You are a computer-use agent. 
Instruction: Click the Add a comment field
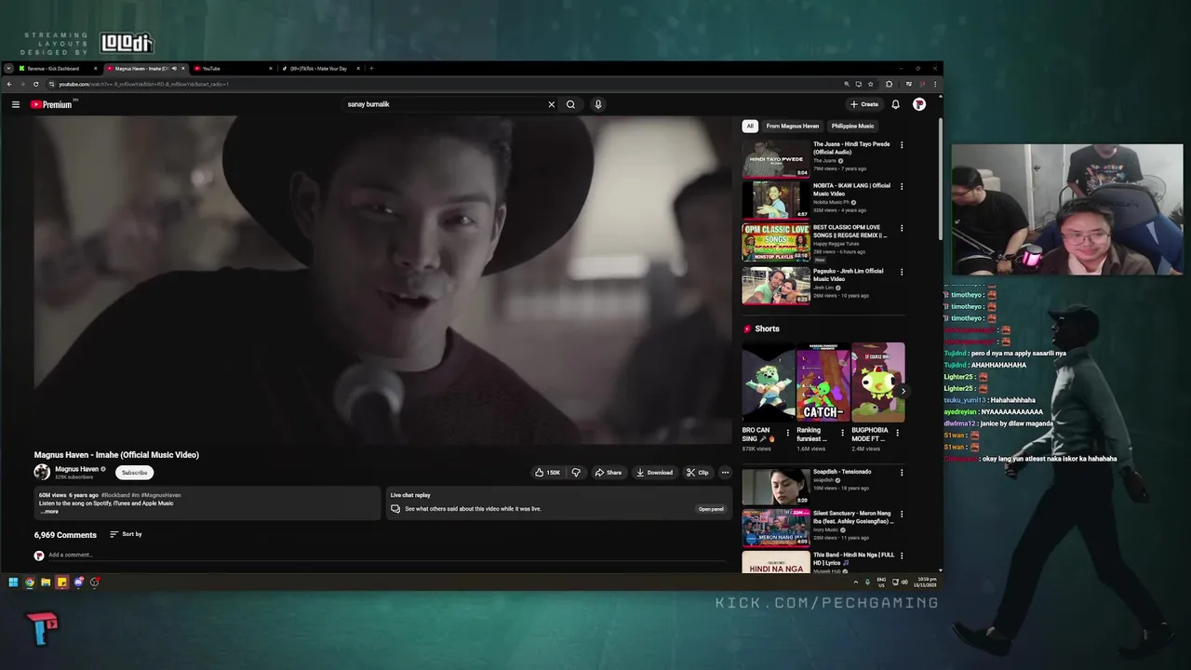[389, 555]
